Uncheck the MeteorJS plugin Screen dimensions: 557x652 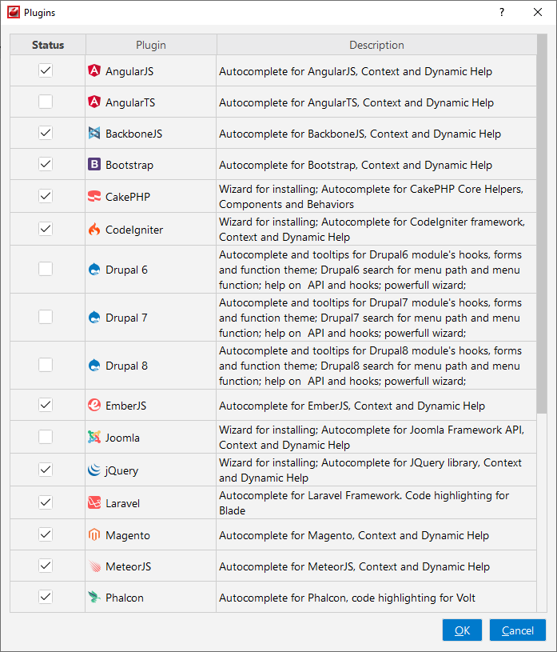[x=46, y=566]
